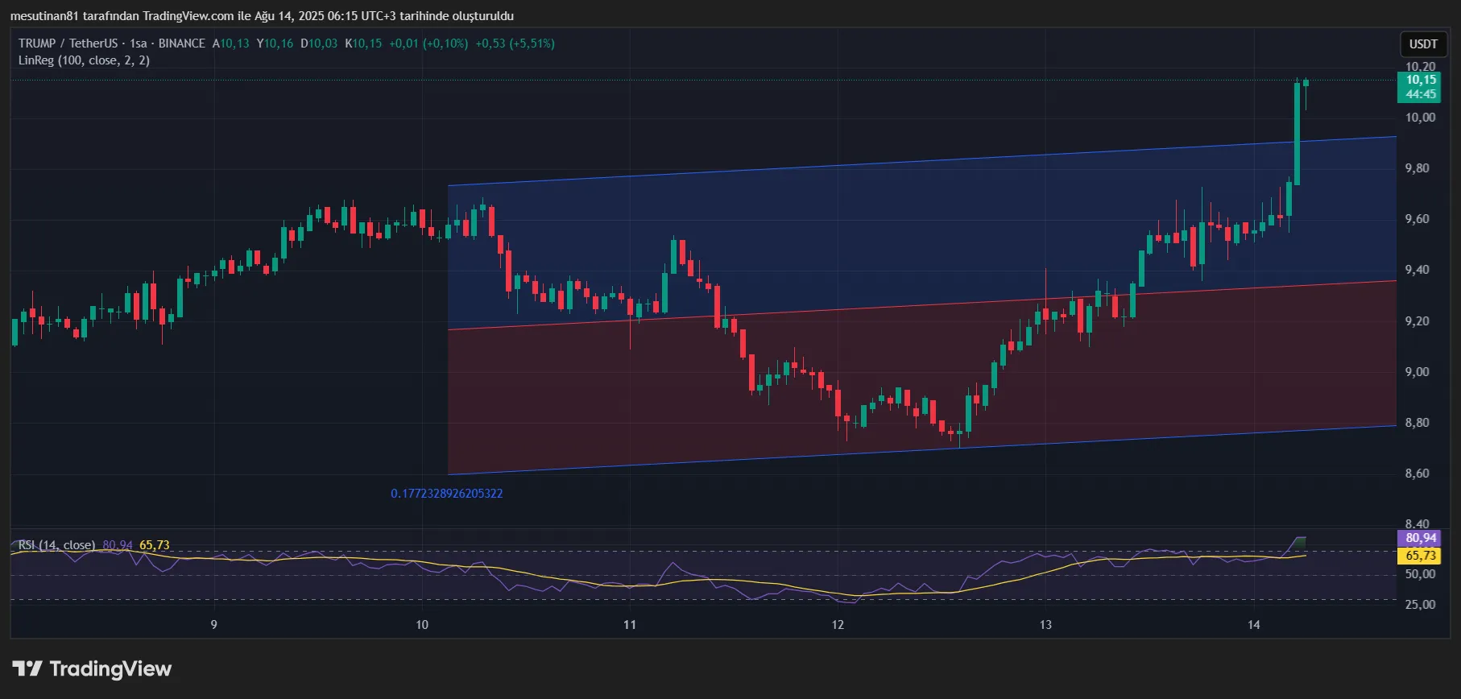
Task: Click the low price value D10,03
Action: click(x=320, y=43)
